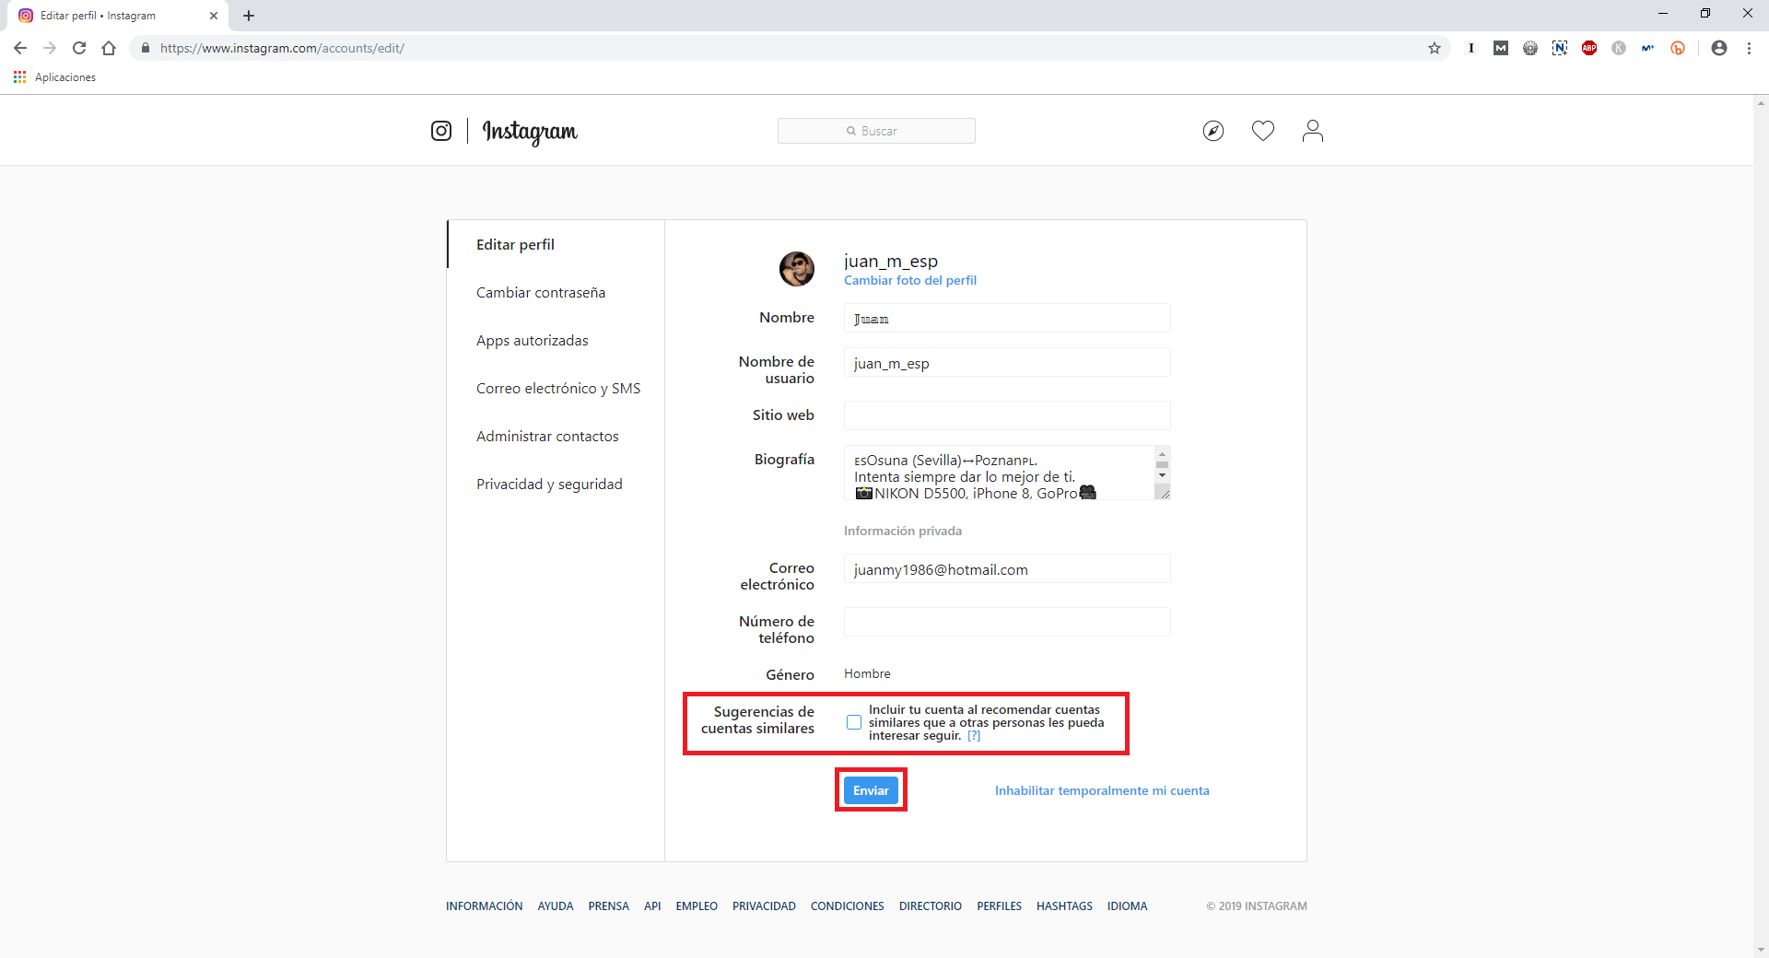Open the PRIVACIDAD footer link
1769x958 pixels.
[764, 906]
